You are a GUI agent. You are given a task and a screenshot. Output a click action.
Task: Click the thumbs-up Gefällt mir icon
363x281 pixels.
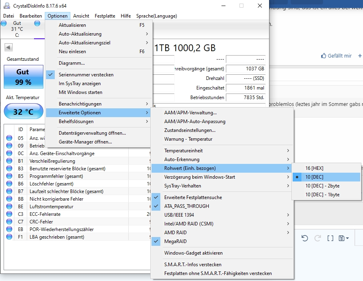(323, 56)
